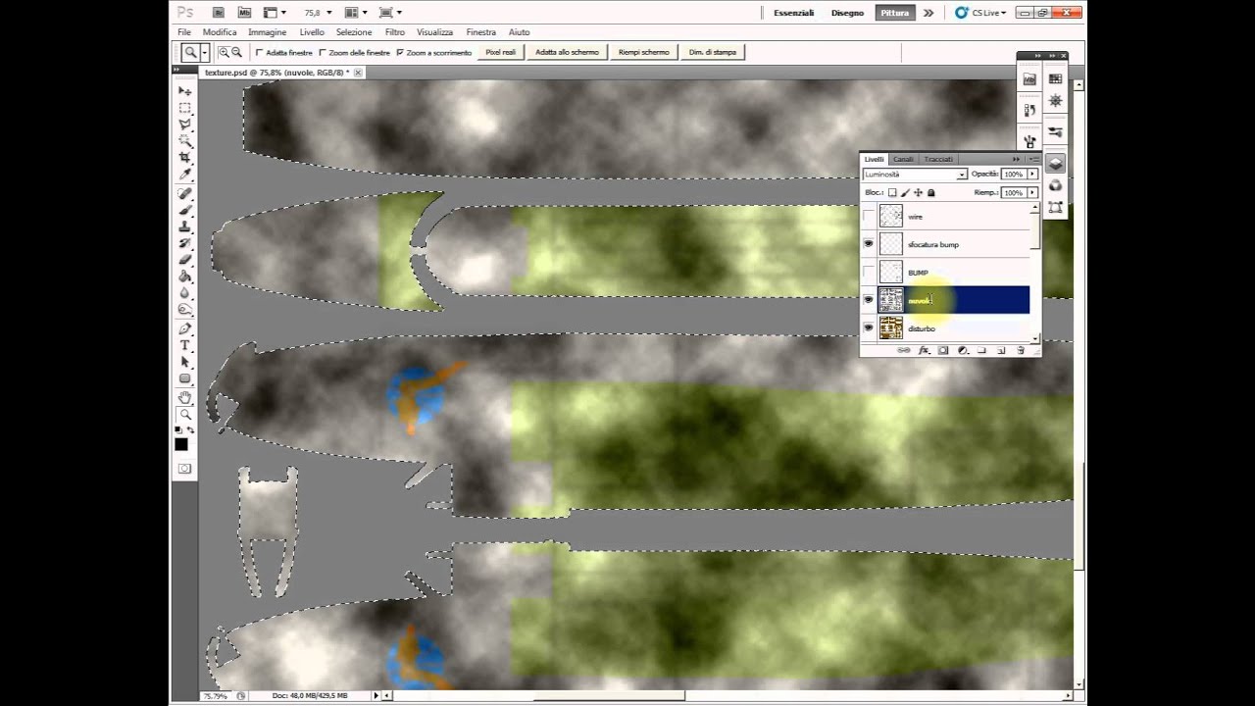This screenshot has height=706, width=1255.
Task: Select the Type tool
Action: click(184, 345)
